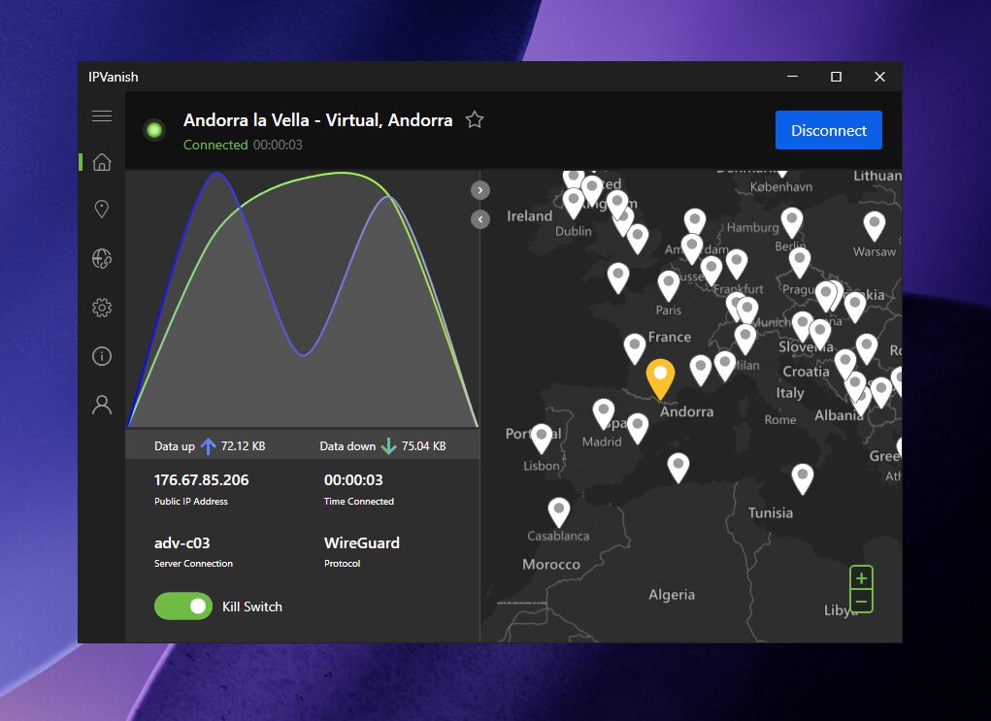
Task: Click the Time Connected 00:00:03 value
Action: click(x=353, y=479)
